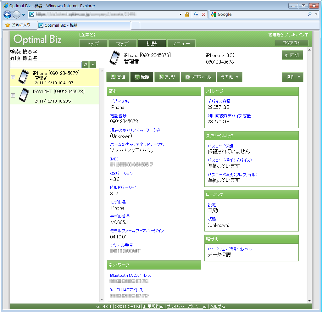Click the 電話番号 field label

[x=118, y=116]
